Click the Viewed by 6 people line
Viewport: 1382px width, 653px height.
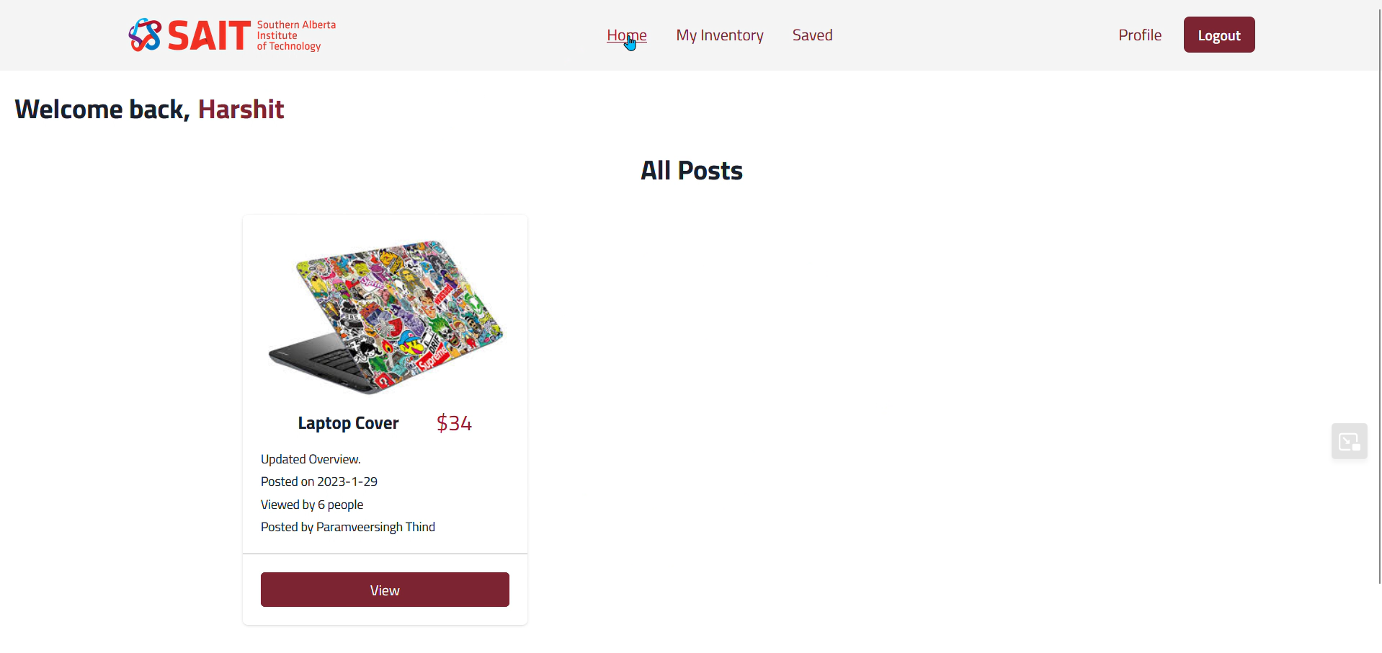pyautogui.click(x=311, y=505)
